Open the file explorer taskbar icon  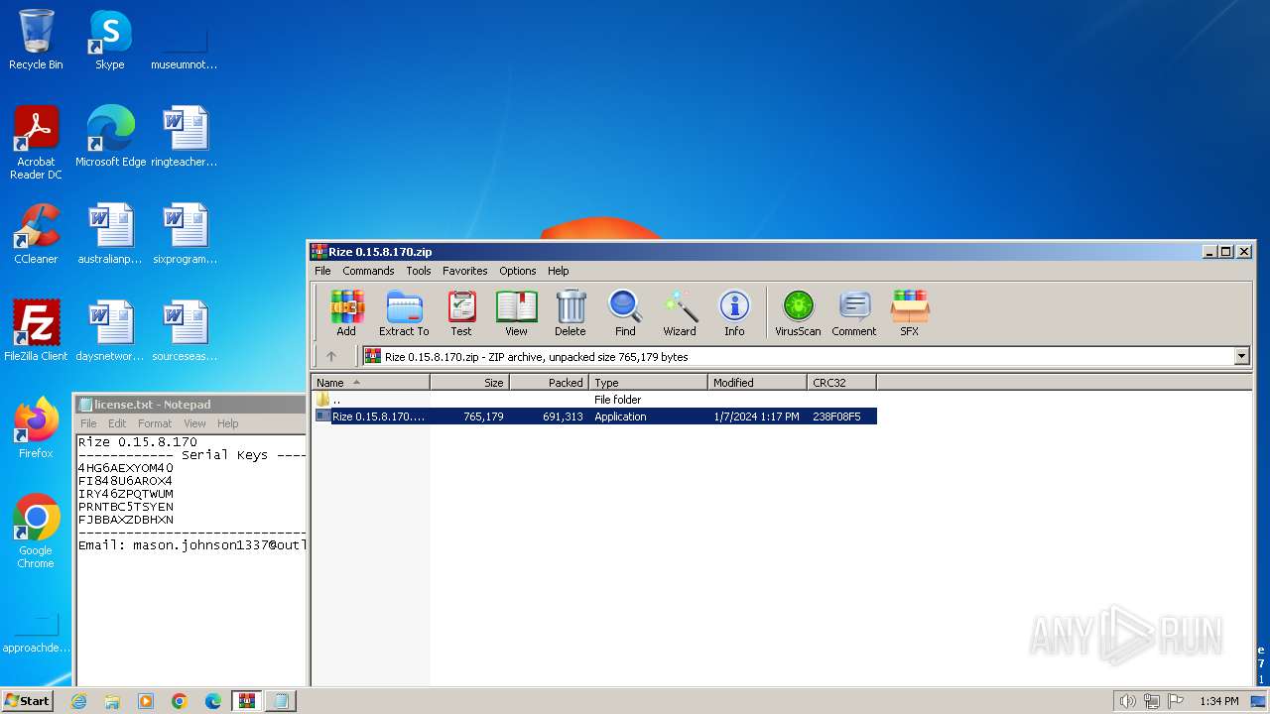point(112,701)
